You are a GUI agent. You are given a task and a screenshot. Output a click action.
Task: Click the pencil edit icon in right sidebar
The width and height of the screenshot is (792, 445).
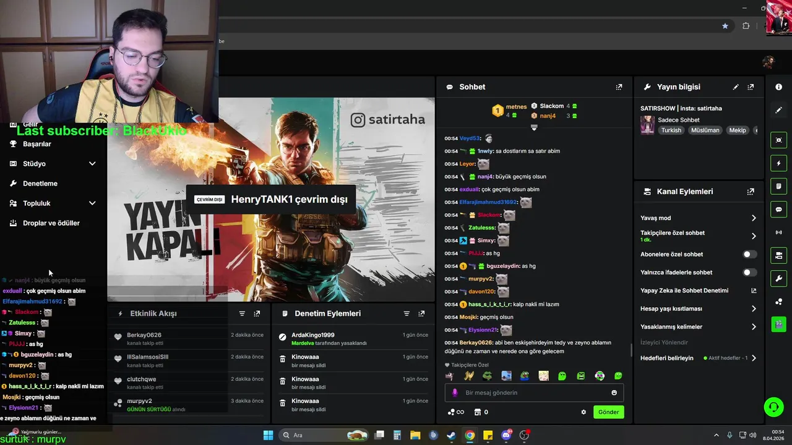click(778, 110)
